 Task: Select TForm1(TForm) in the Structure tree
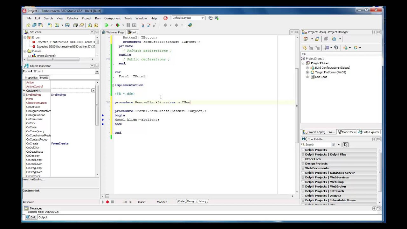[x=46, y=56]
